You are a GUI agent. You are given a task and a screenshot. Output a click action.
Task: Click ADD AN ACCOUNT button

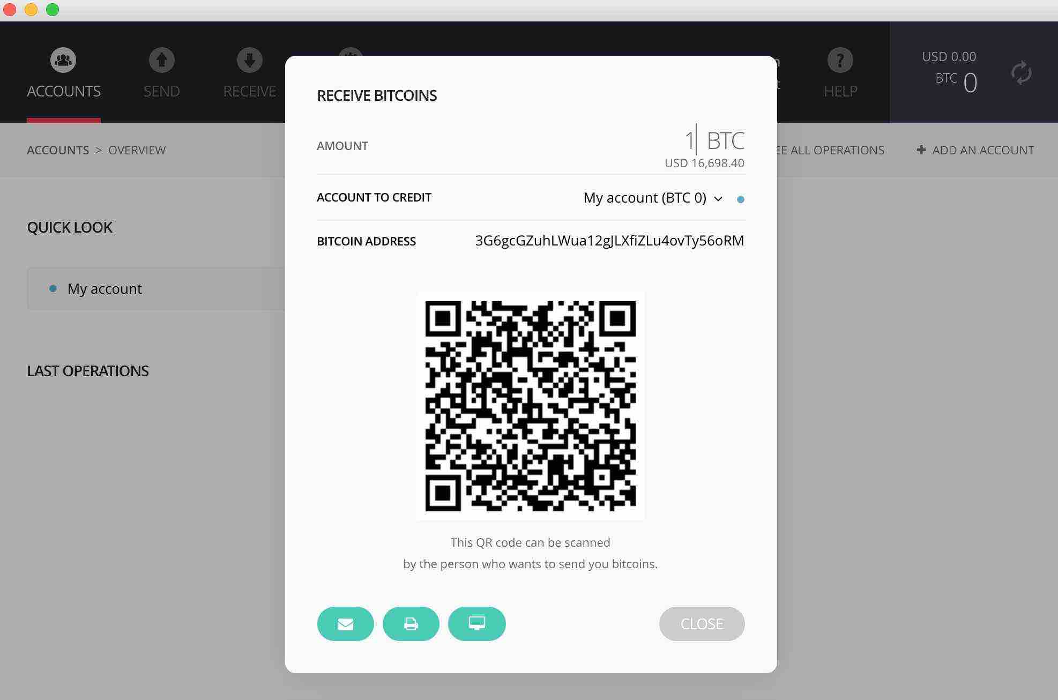(x=975, y=149)
